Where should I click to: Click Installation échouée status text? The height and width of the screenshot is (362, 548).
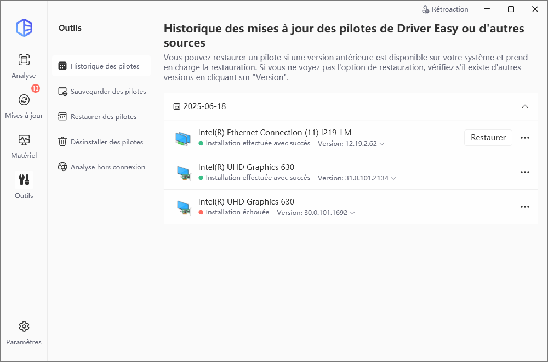237,212
